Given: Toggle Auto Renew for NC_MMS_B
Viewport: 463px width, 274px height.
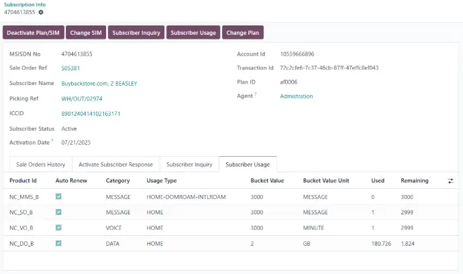Looking at the screenshot, I should coord(59,196).
